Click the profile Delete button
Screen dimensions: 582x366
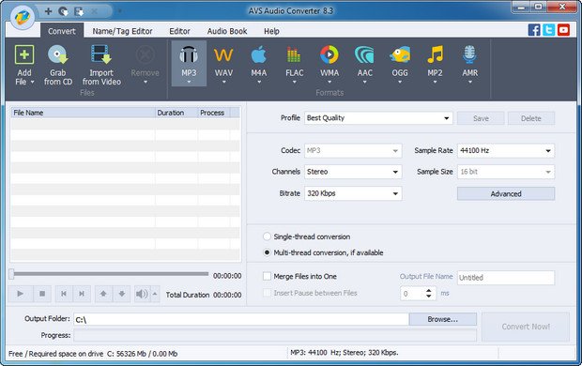(531, 118)
